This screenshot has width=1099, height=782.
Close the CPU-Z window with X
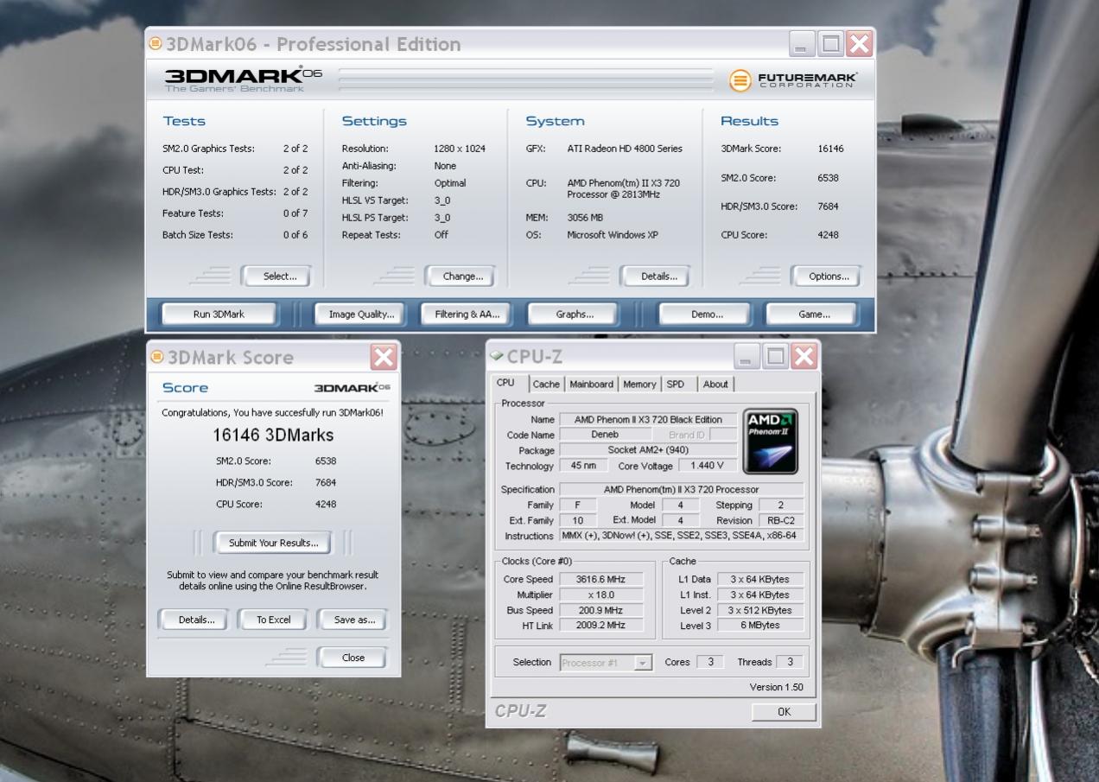[x=804, y=356]
